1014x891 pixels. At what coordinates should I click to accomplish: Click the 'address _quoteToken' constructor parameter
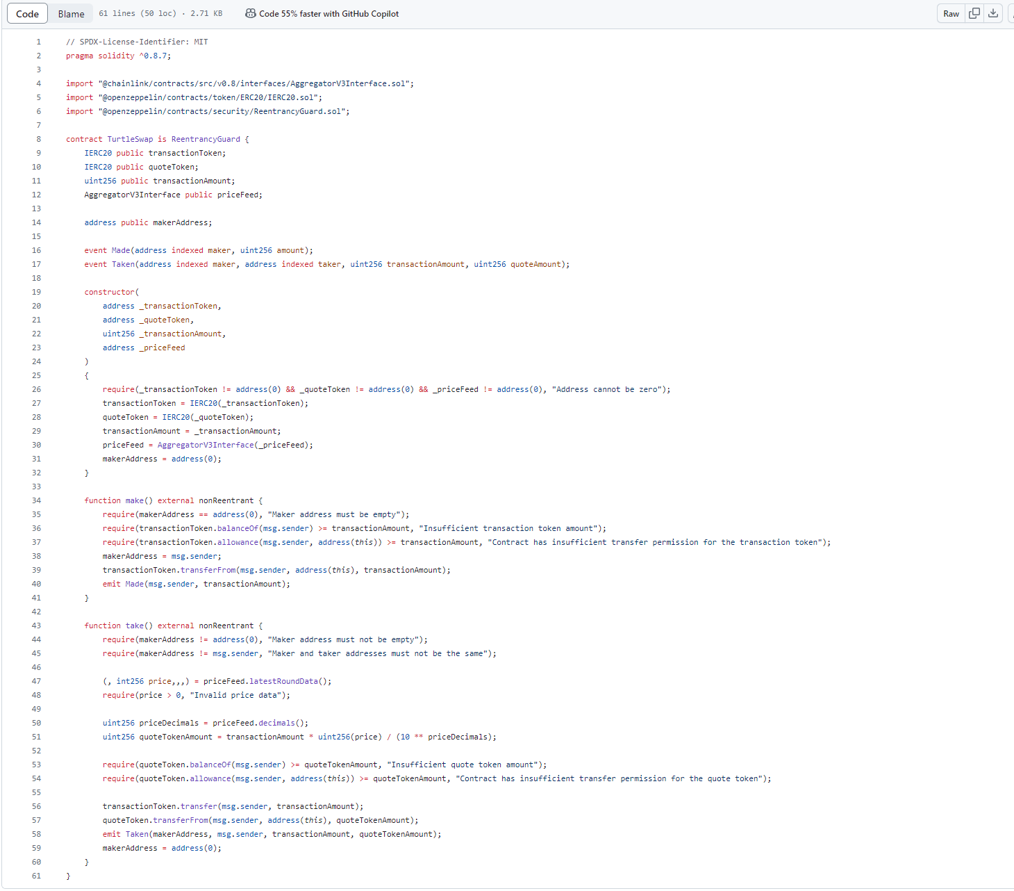tap(148, 320)
